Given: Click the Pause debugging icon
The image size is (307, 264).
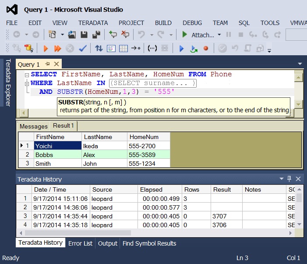Looking at the screenshot, I should click(229, 35).
